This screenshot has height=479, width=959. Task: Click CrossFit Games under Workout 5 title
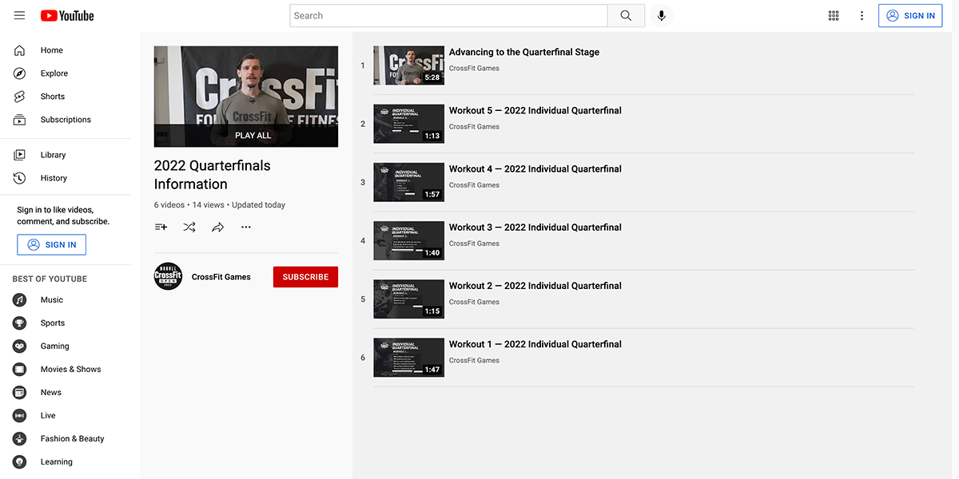pyautogui.click(x=474, y=127)
